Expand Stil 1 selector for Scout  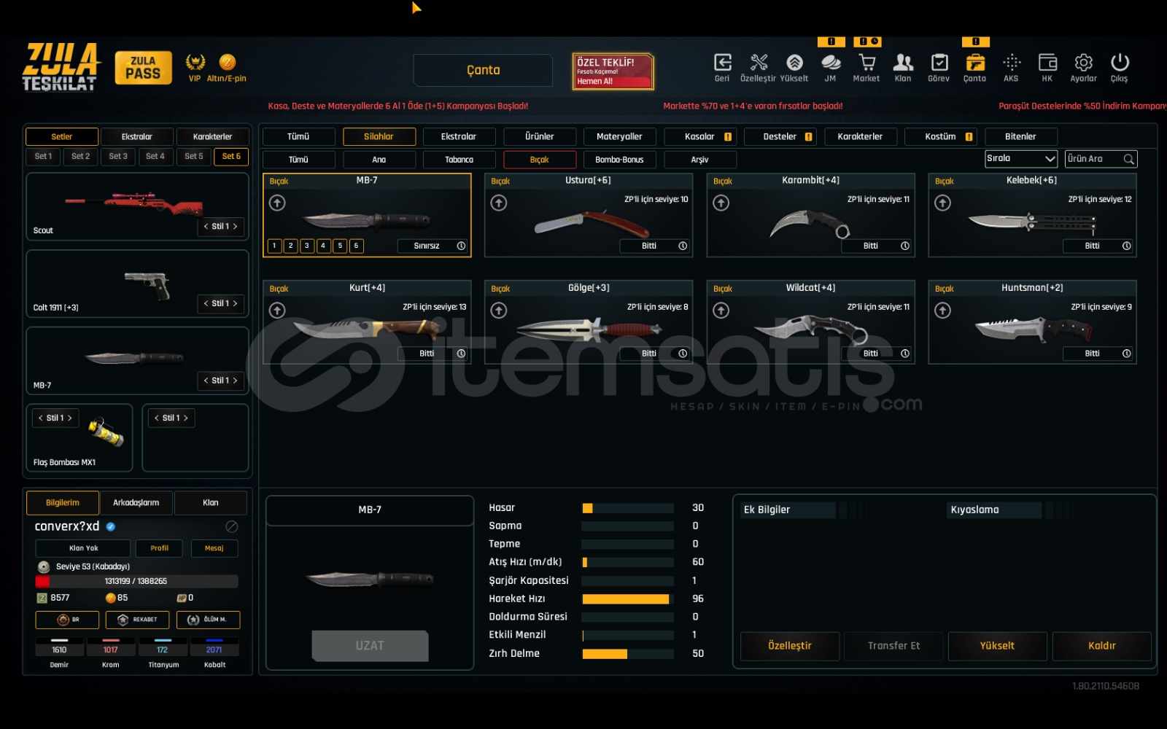click(x=220, y=227)
